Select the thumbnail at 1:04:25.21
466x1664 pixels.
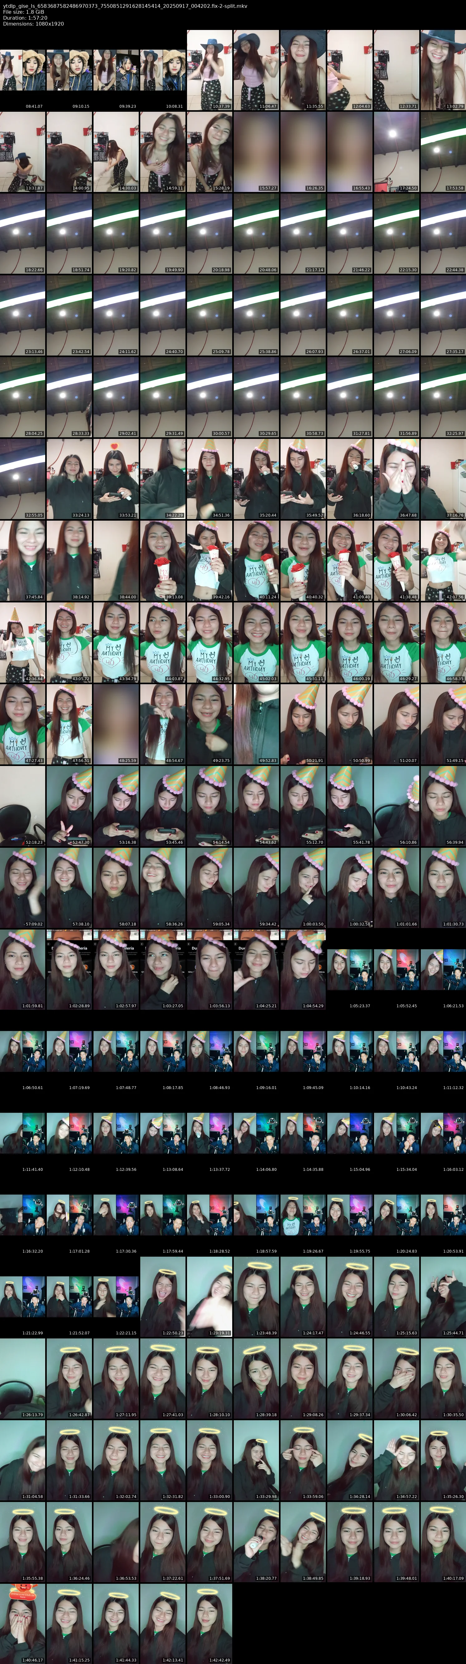click(256, 969)
